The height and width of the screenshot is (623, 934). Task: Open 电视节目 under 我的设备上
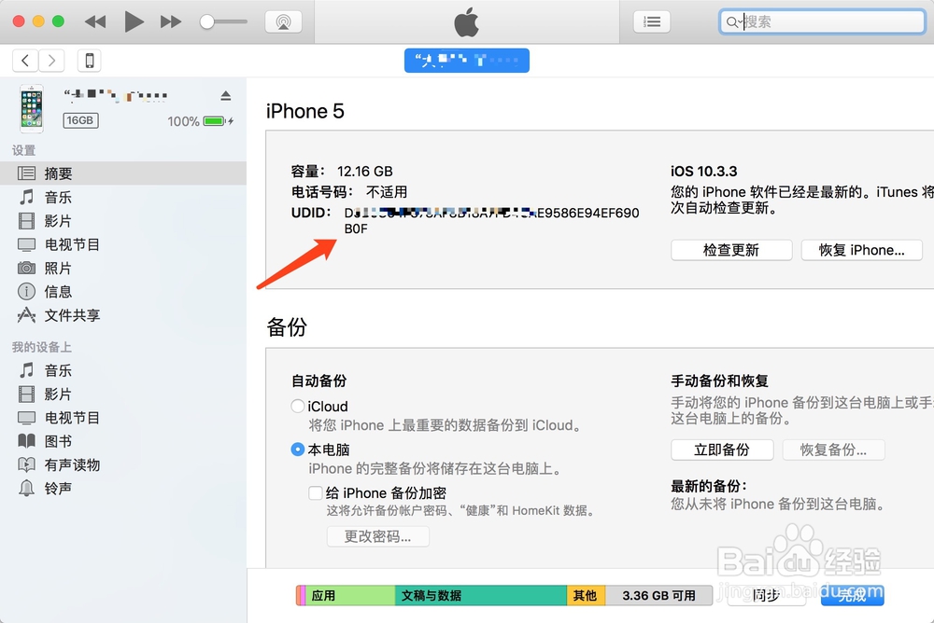click(x=122, y=418)
